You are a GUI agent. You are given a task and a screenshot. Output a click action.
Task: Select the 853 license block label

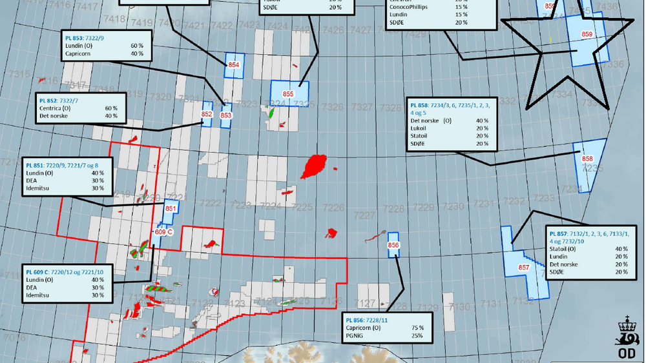[x=225, y=115]
